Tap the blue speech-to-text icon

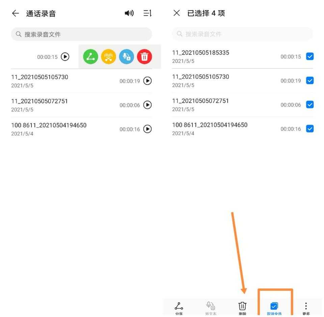coord(127,57)
